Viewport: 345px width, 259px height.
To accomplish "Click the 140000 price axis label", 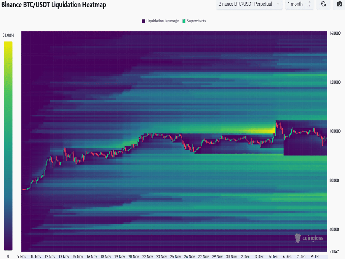I will 335,33.
